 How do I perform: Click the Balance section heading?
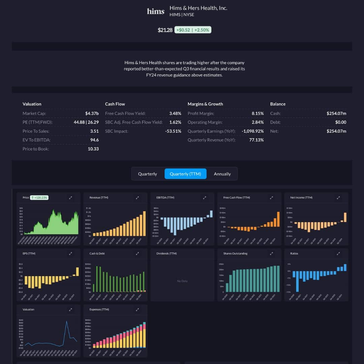(278, 104)
